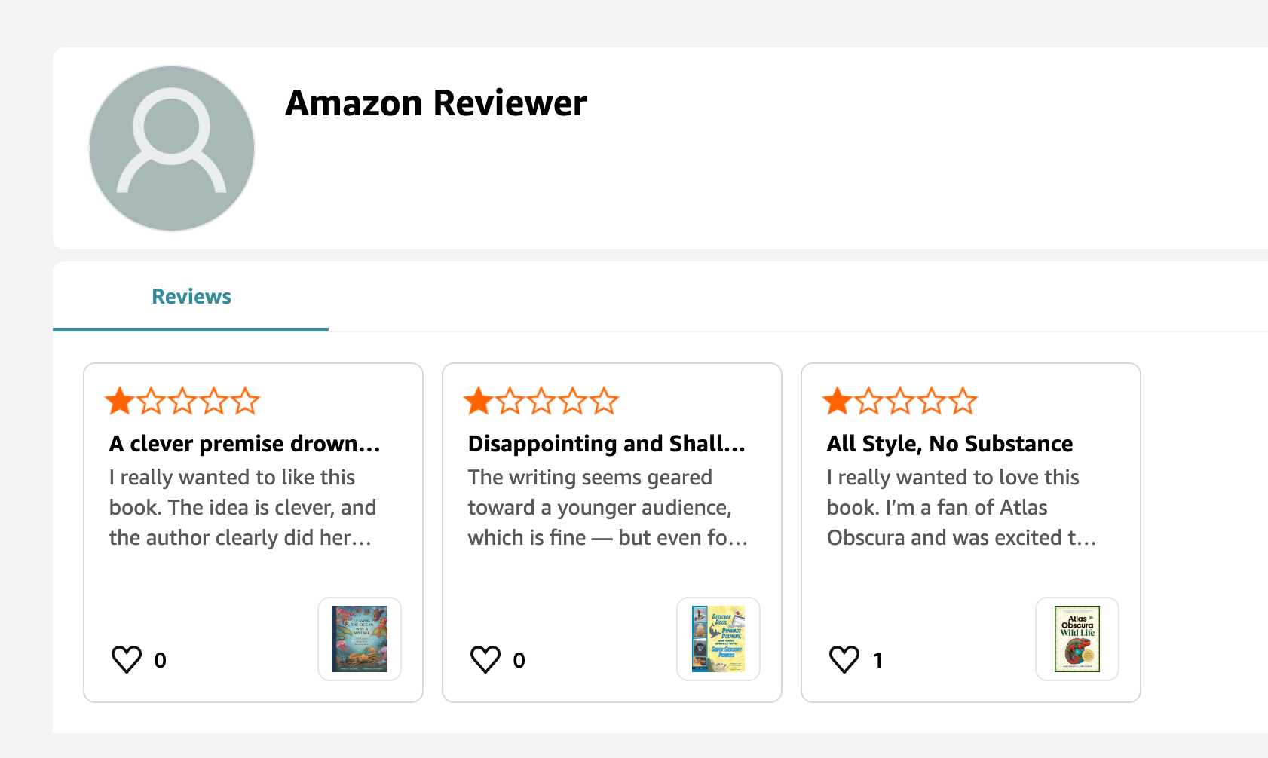Click the star rating on "Disappointing" review
Image resolution: width=1268 pixels, height=758 pixels.
click(541, 402)
